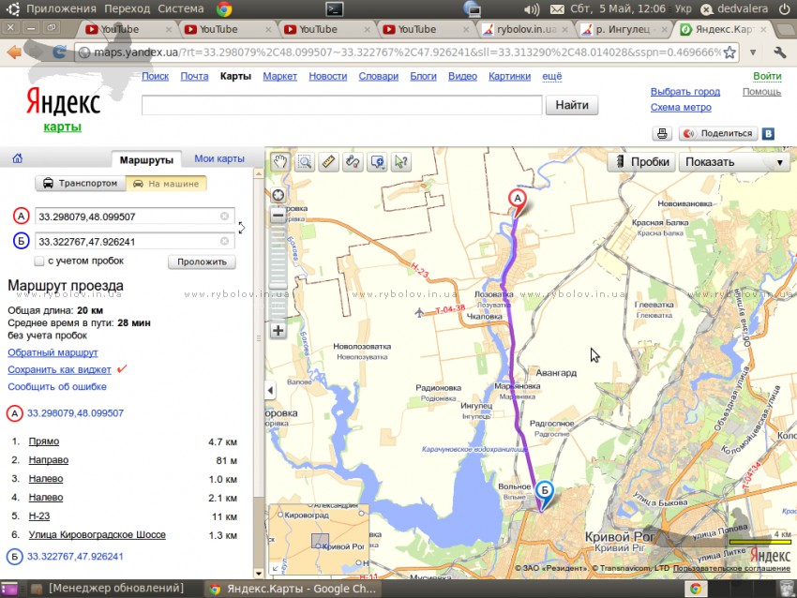Expand the 'ещё' services menu

[x=552, y=76]
